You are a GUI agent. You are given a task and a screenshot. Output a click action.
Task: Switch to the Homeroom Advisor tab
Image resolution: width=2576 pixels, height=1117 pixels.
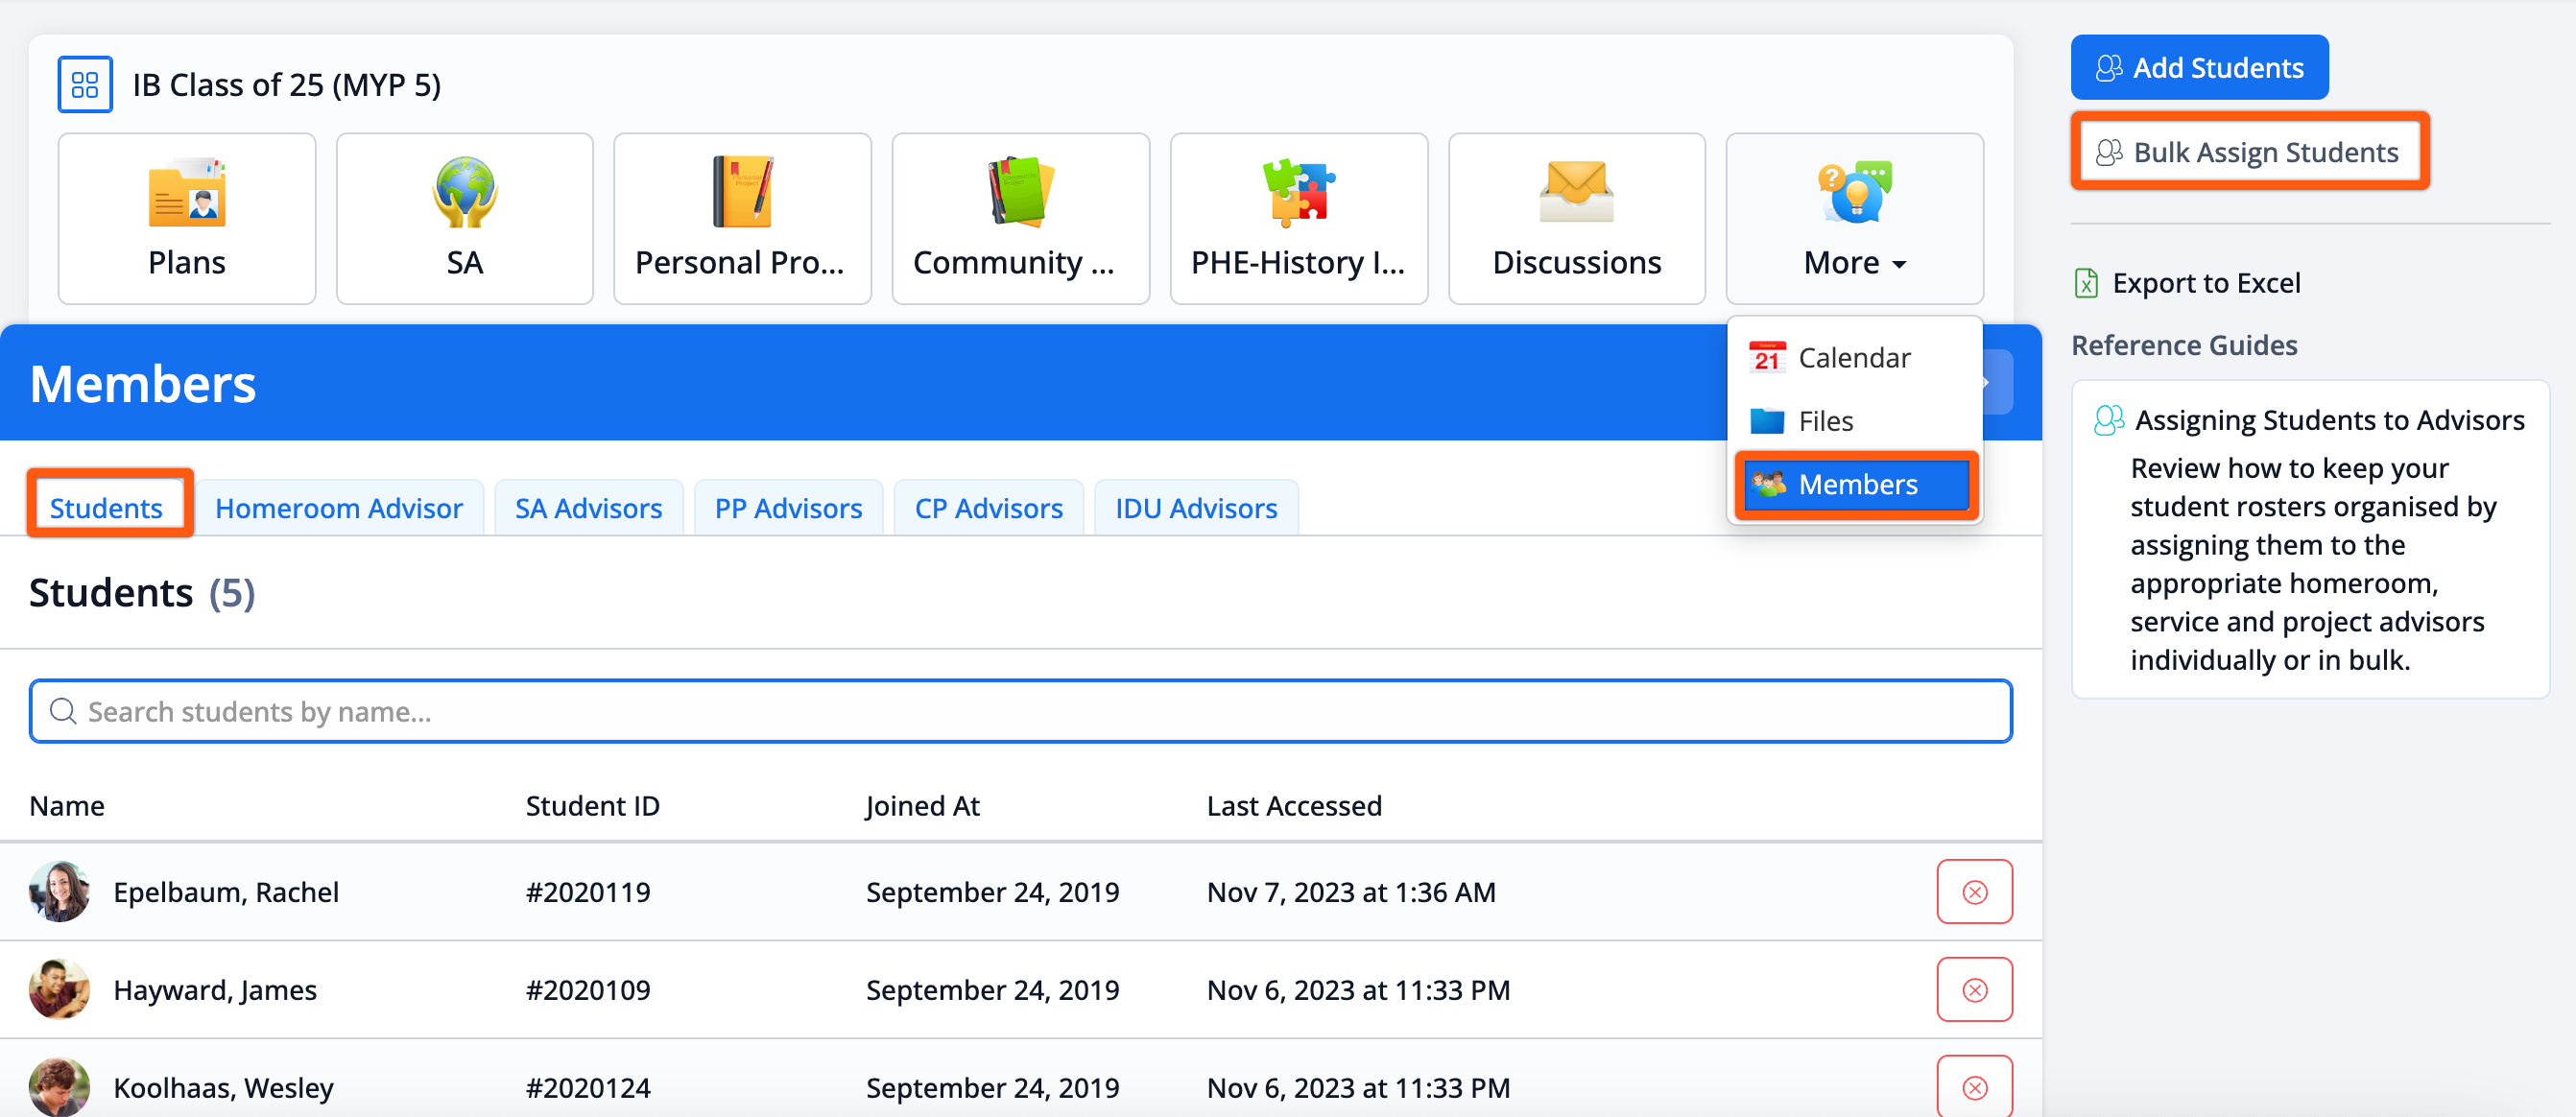pyautogui.click(x=339, y=508)
